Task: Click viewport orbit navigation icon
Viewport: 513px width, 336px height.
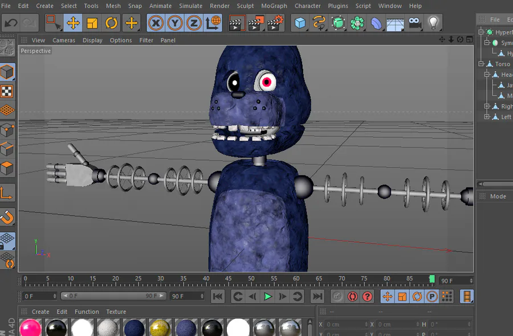Action: tap(460, 39)
